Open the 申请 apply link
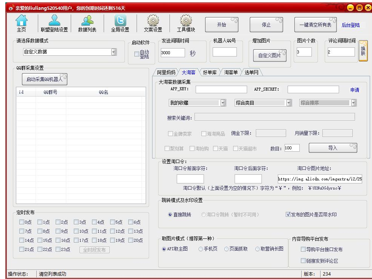The image size is (372, 279). click(x=355, y=90)
